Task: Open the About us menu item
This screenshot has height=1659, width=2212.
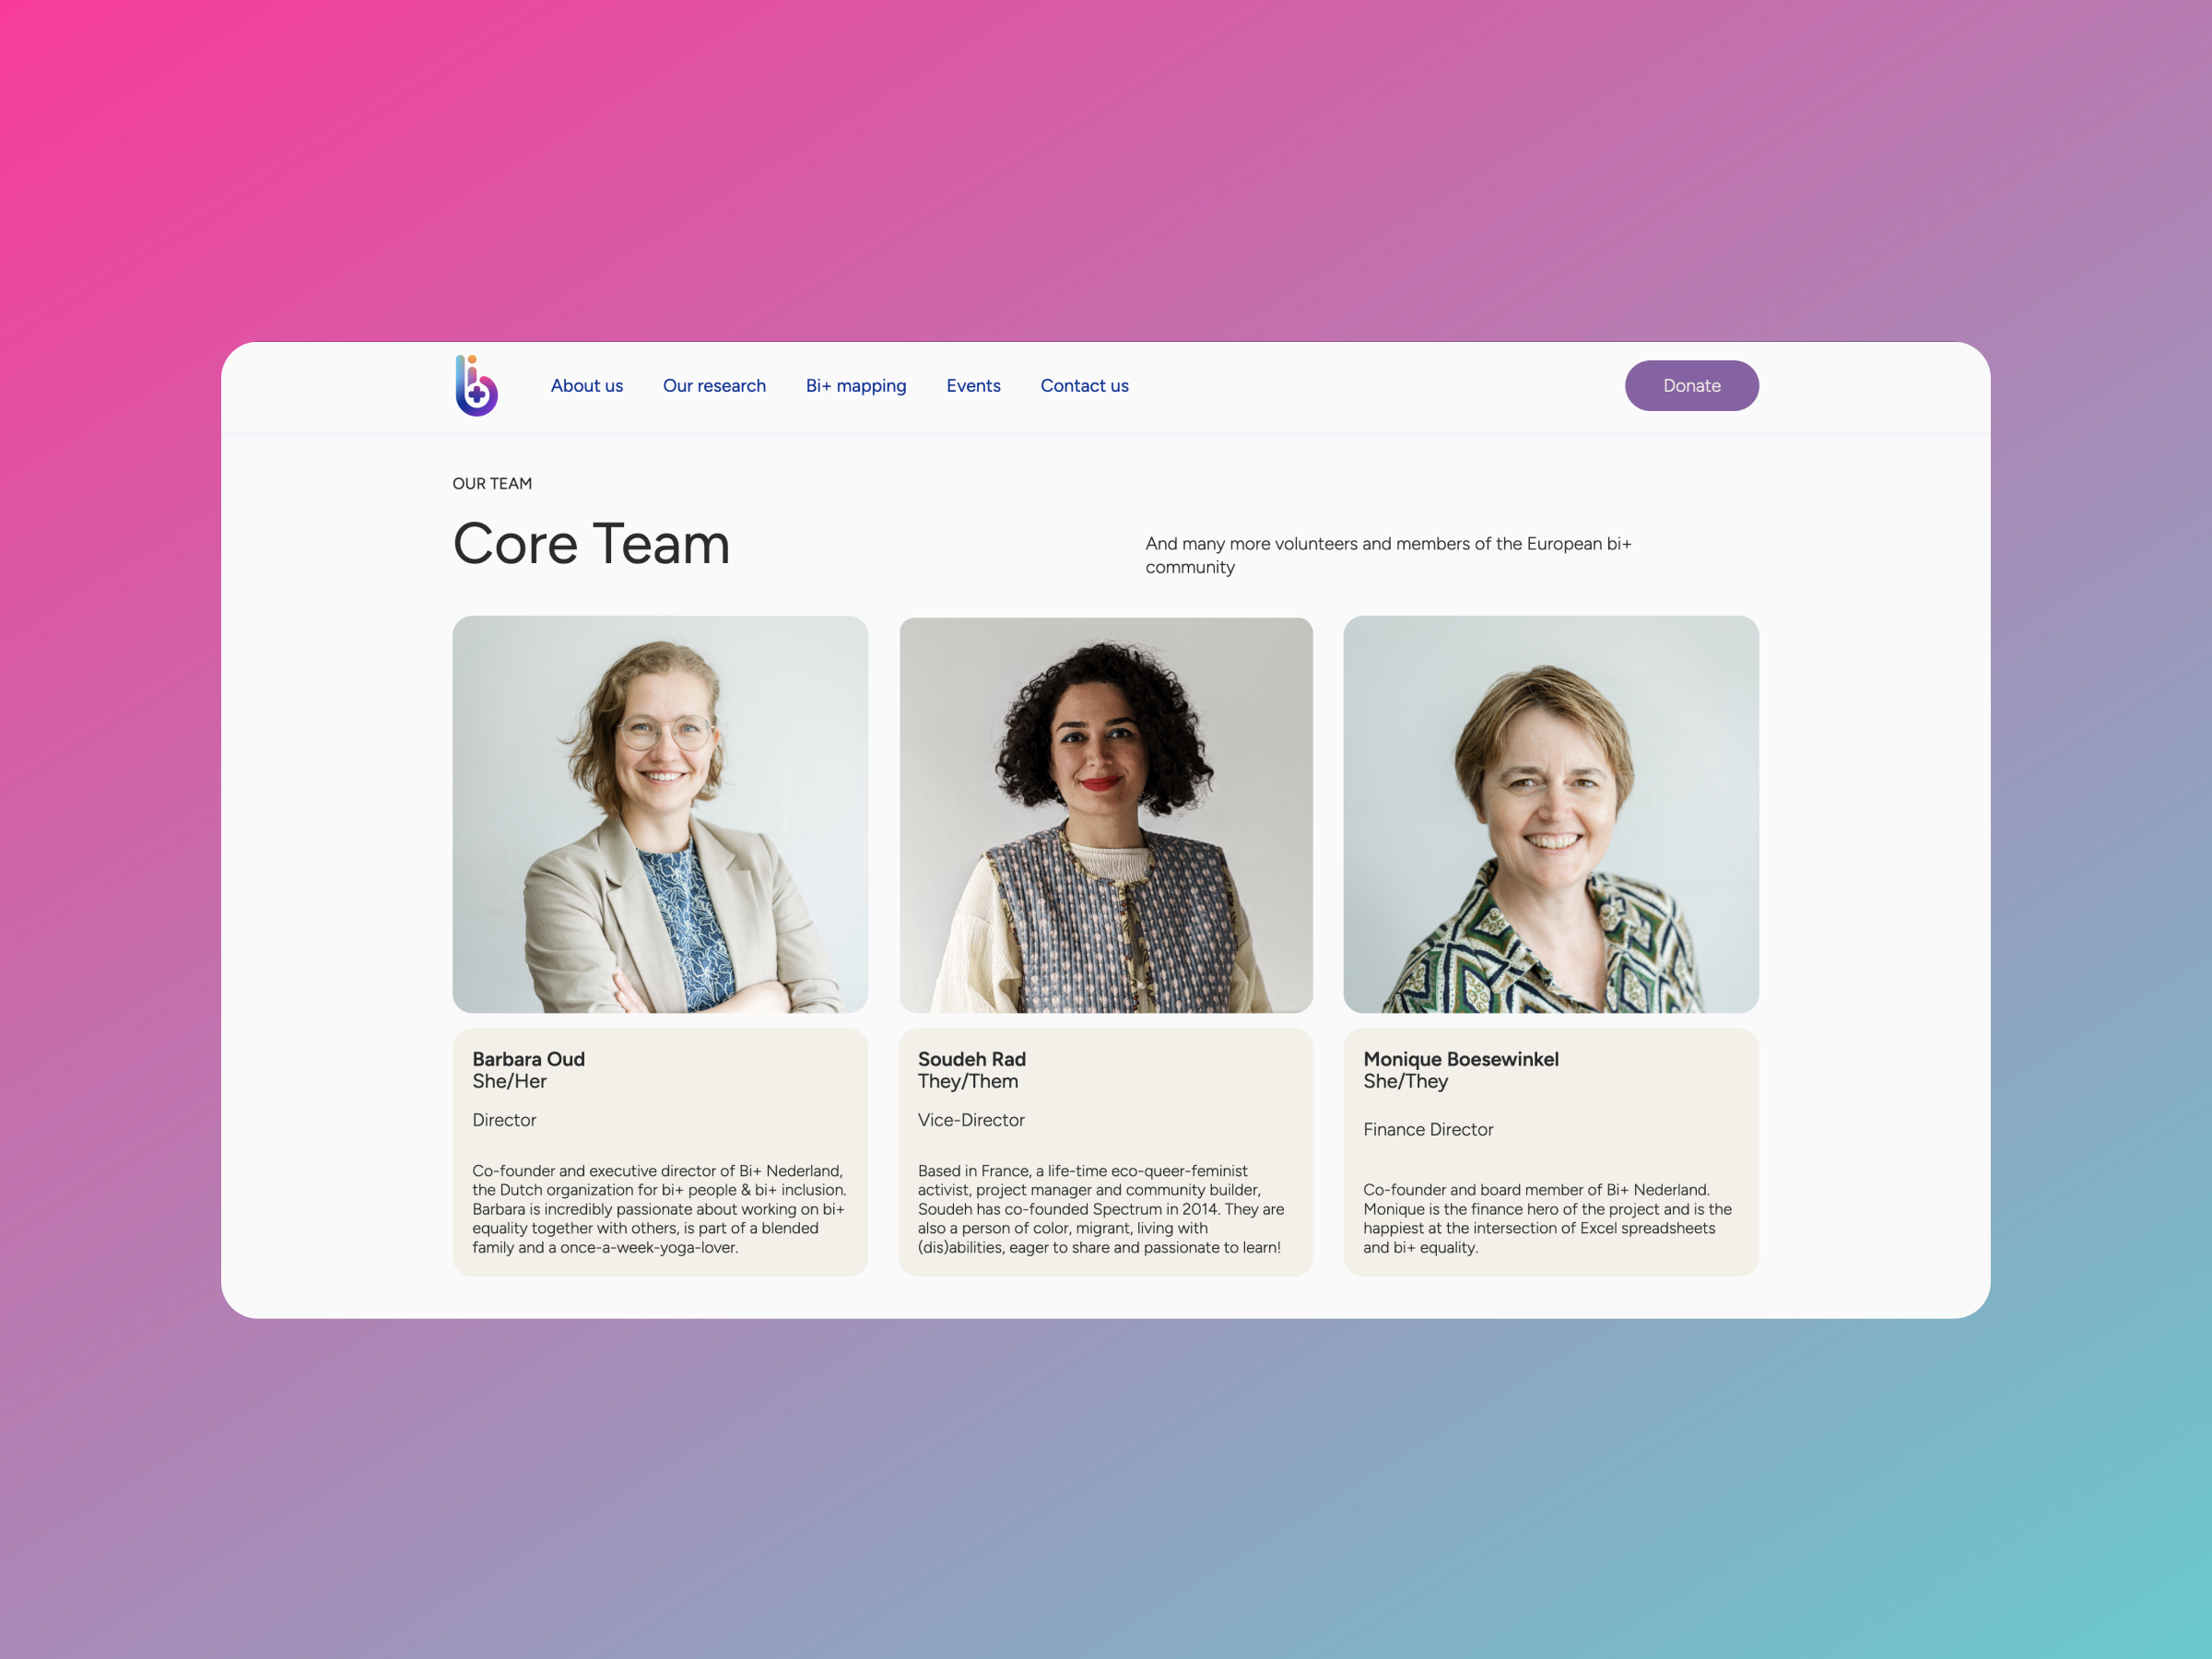Action: pos(587,385)
